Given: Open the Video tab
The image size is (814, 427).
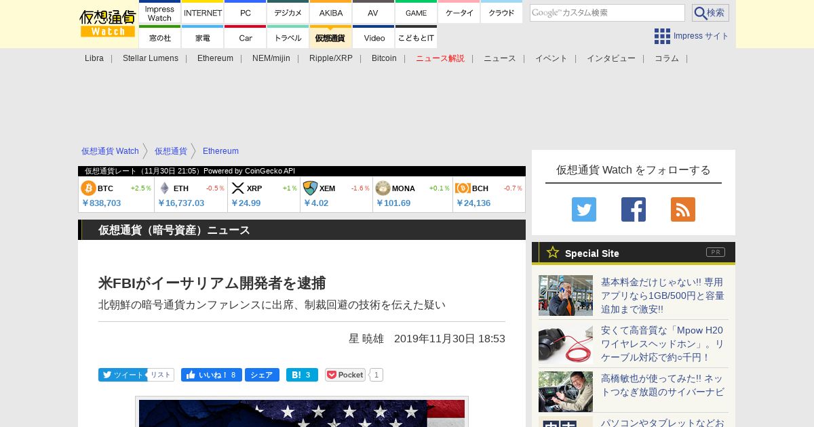Looking at the screenshot, I should point(373,37).
